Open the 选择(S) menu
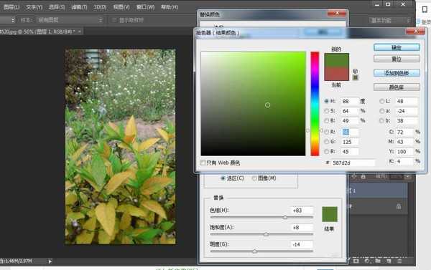Screen dimensions: 431x270 tap(57, 7)
